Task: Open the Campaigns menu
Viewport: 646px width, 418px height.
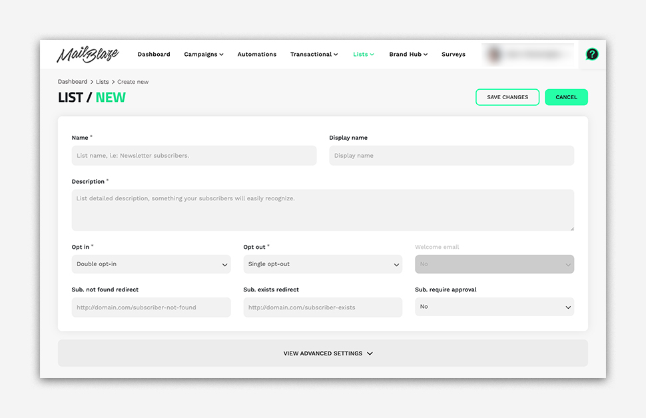Action: pyautogui.click(x=203, y=55)
